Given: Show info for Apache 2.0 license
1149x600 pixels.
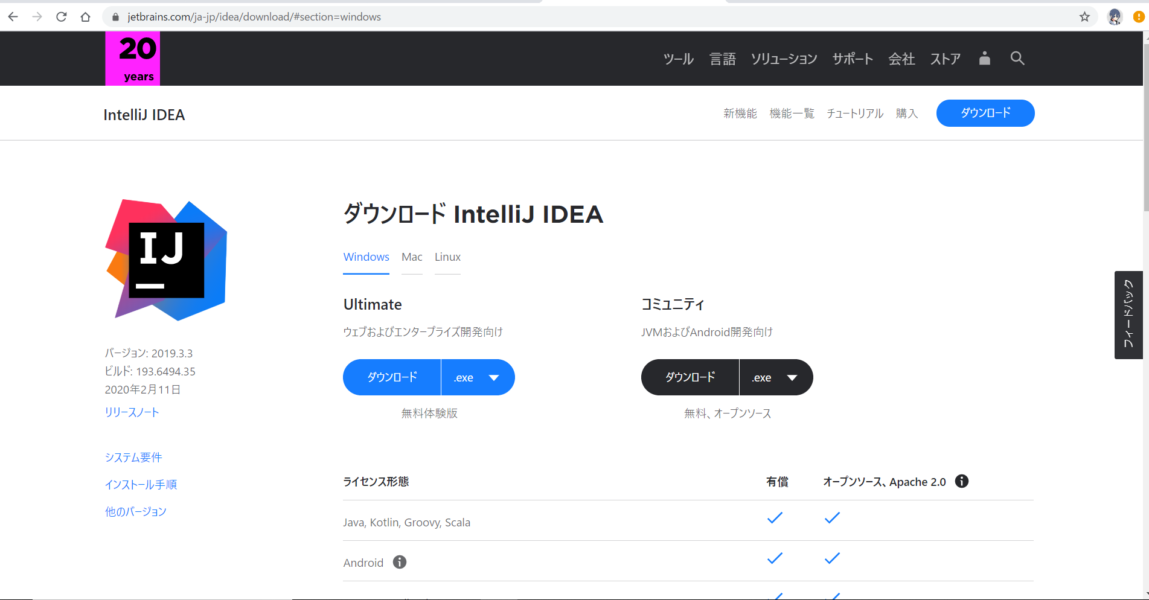Looking at the screenshot, I should click(962, 481).
